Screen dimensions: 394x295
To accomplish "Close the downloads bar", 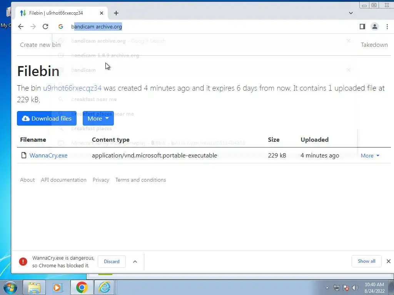I will (x=389, y=261).
